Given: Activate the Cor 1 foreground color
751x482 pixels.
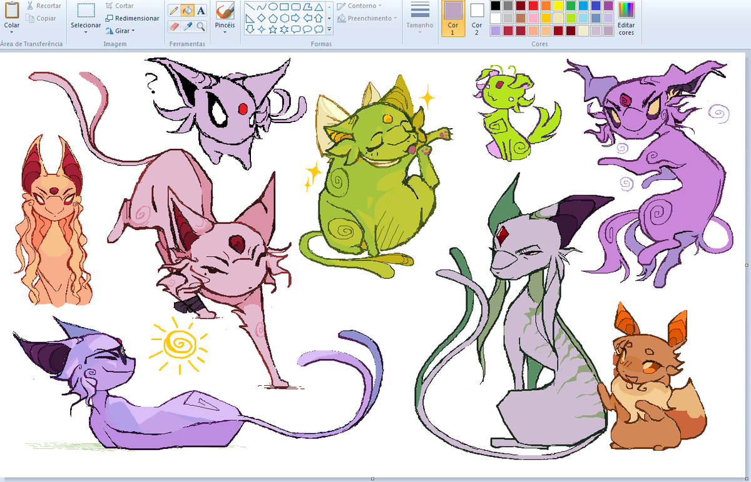Looking at the screenshot, I should pos(453,19).
